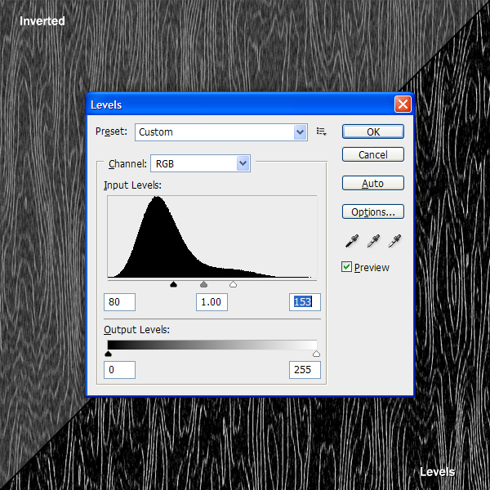Select the white point eyedropper

(x=394, y=241)
